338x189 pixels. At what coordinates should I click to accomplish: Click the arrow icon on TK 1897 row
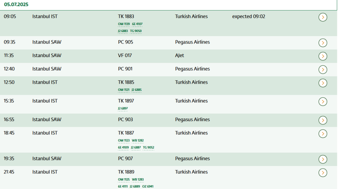pos(323,102)
